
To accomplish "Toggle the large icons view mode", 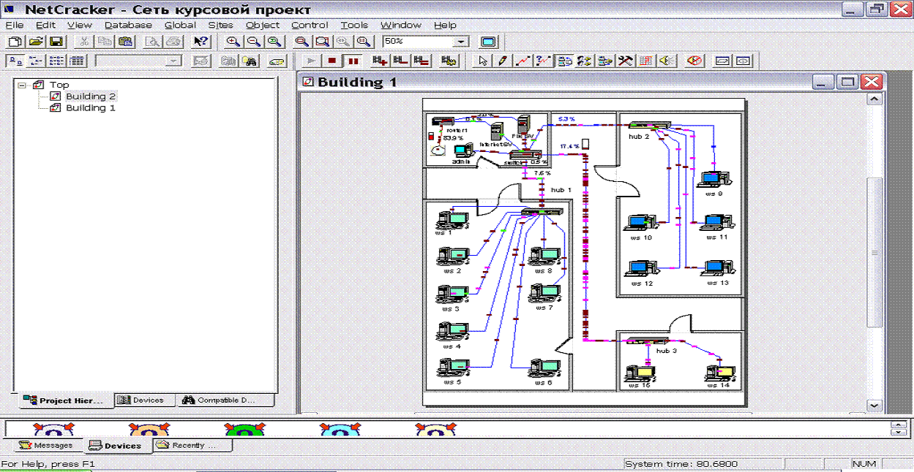I will pyautogui.click(x=15, y=61).
